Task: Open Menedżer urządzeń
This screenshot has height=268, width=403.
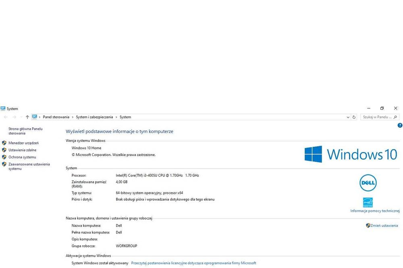Action: (x=23, y=143)
